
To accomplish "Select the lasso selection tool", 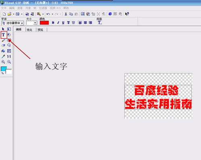I will point(9,45).
